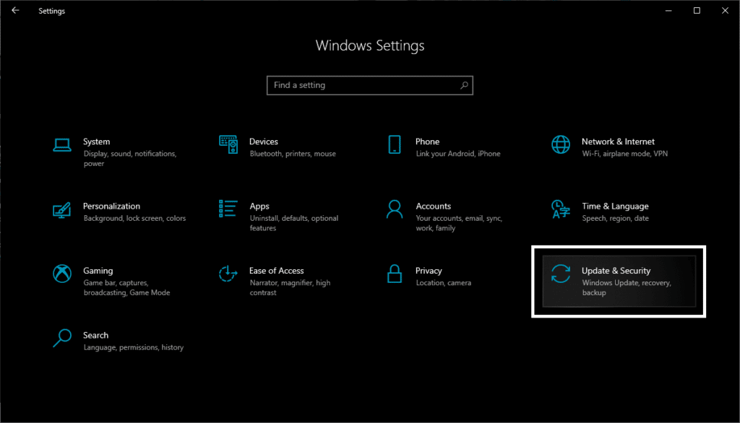Click the Phone handset icon
This screenshot has width=740, height=423.
(395, 145)
